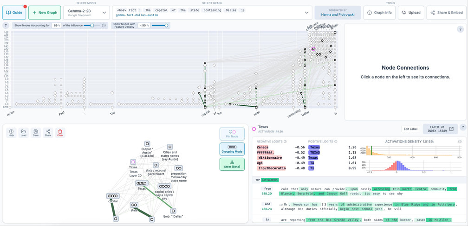Click the Hanna and Piotrowski generated-by link

coord(338,14)
